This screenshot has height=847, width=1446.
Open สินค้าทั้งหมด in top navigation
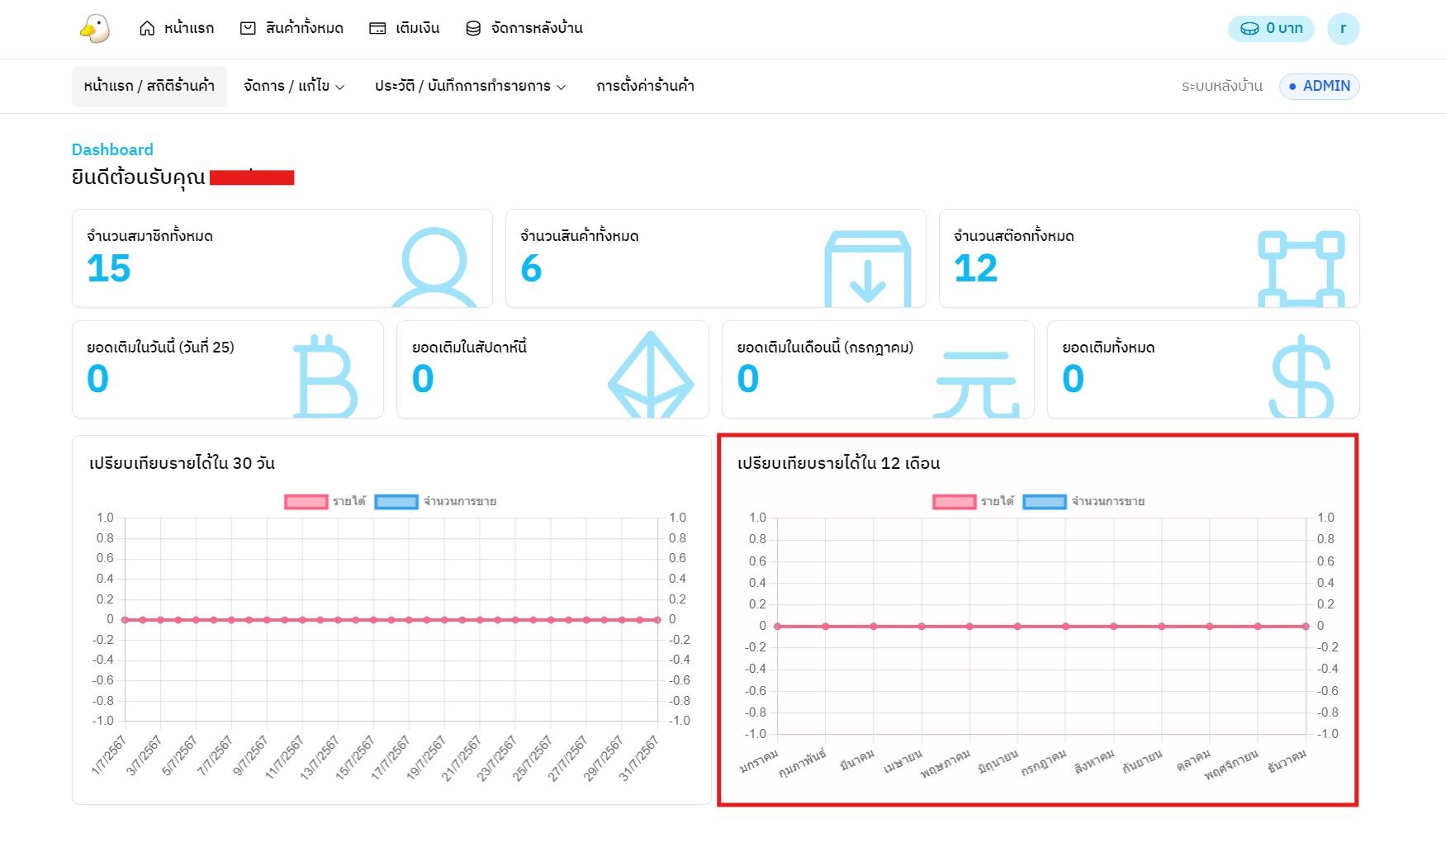pos(292,28)
